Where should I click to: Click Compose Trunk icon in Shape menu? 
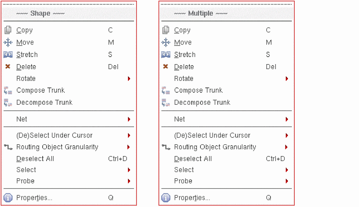click(x=8, y=90)
